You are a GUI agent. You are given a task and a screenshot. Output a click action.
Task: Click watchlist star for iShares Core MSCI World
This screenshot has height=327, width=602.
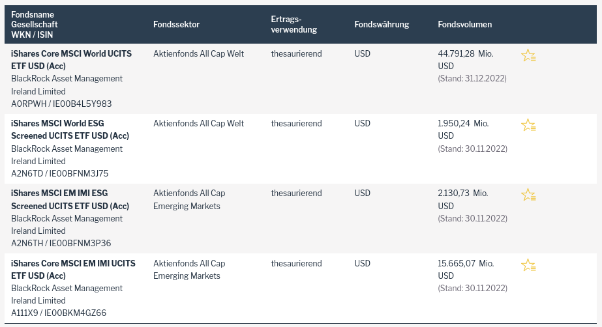[x=528, y=55]
